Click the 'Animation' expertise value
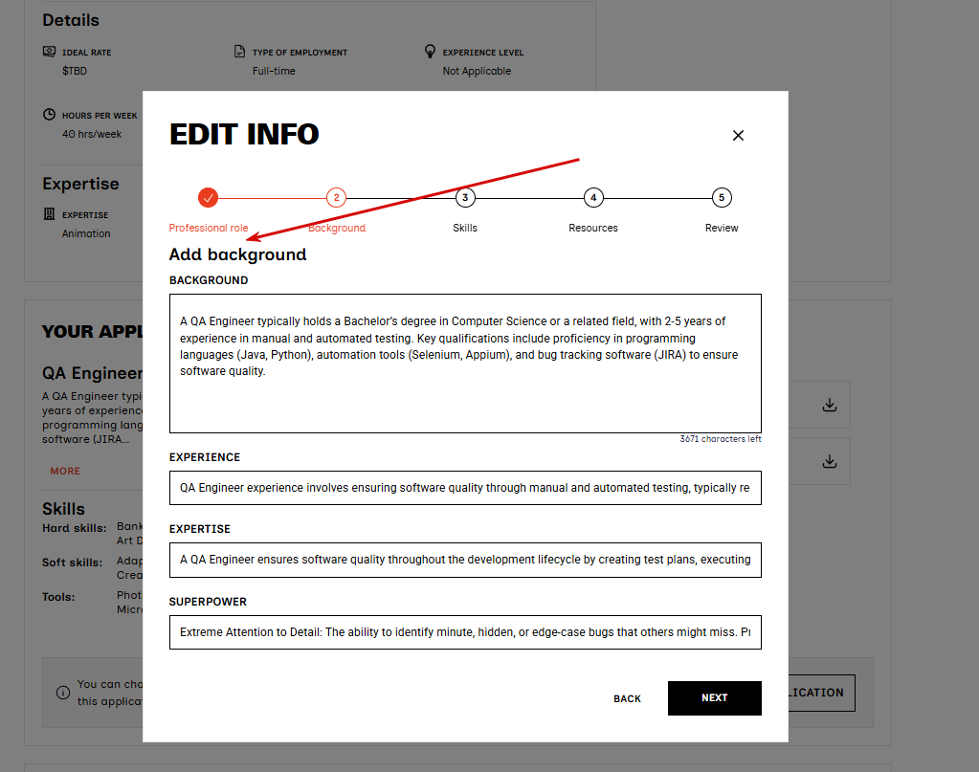Viewport: 979px width, 772px height. [x=86, y=233]
